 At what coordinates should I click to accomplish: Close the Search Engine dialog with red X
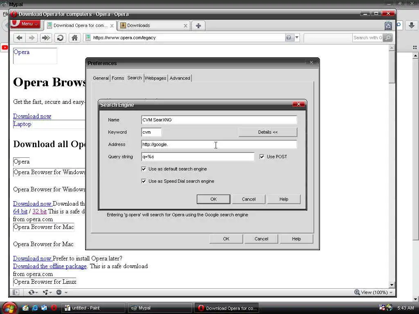click(x=299, y=104)
